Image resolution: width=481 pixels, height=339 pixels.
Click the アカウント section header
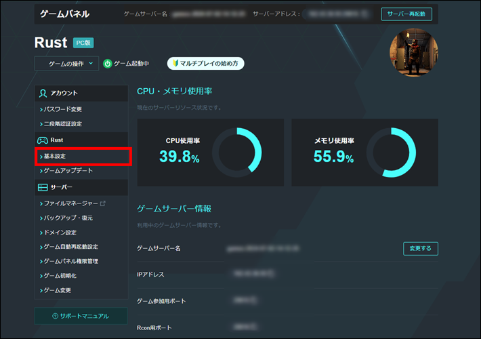[81, 94]
